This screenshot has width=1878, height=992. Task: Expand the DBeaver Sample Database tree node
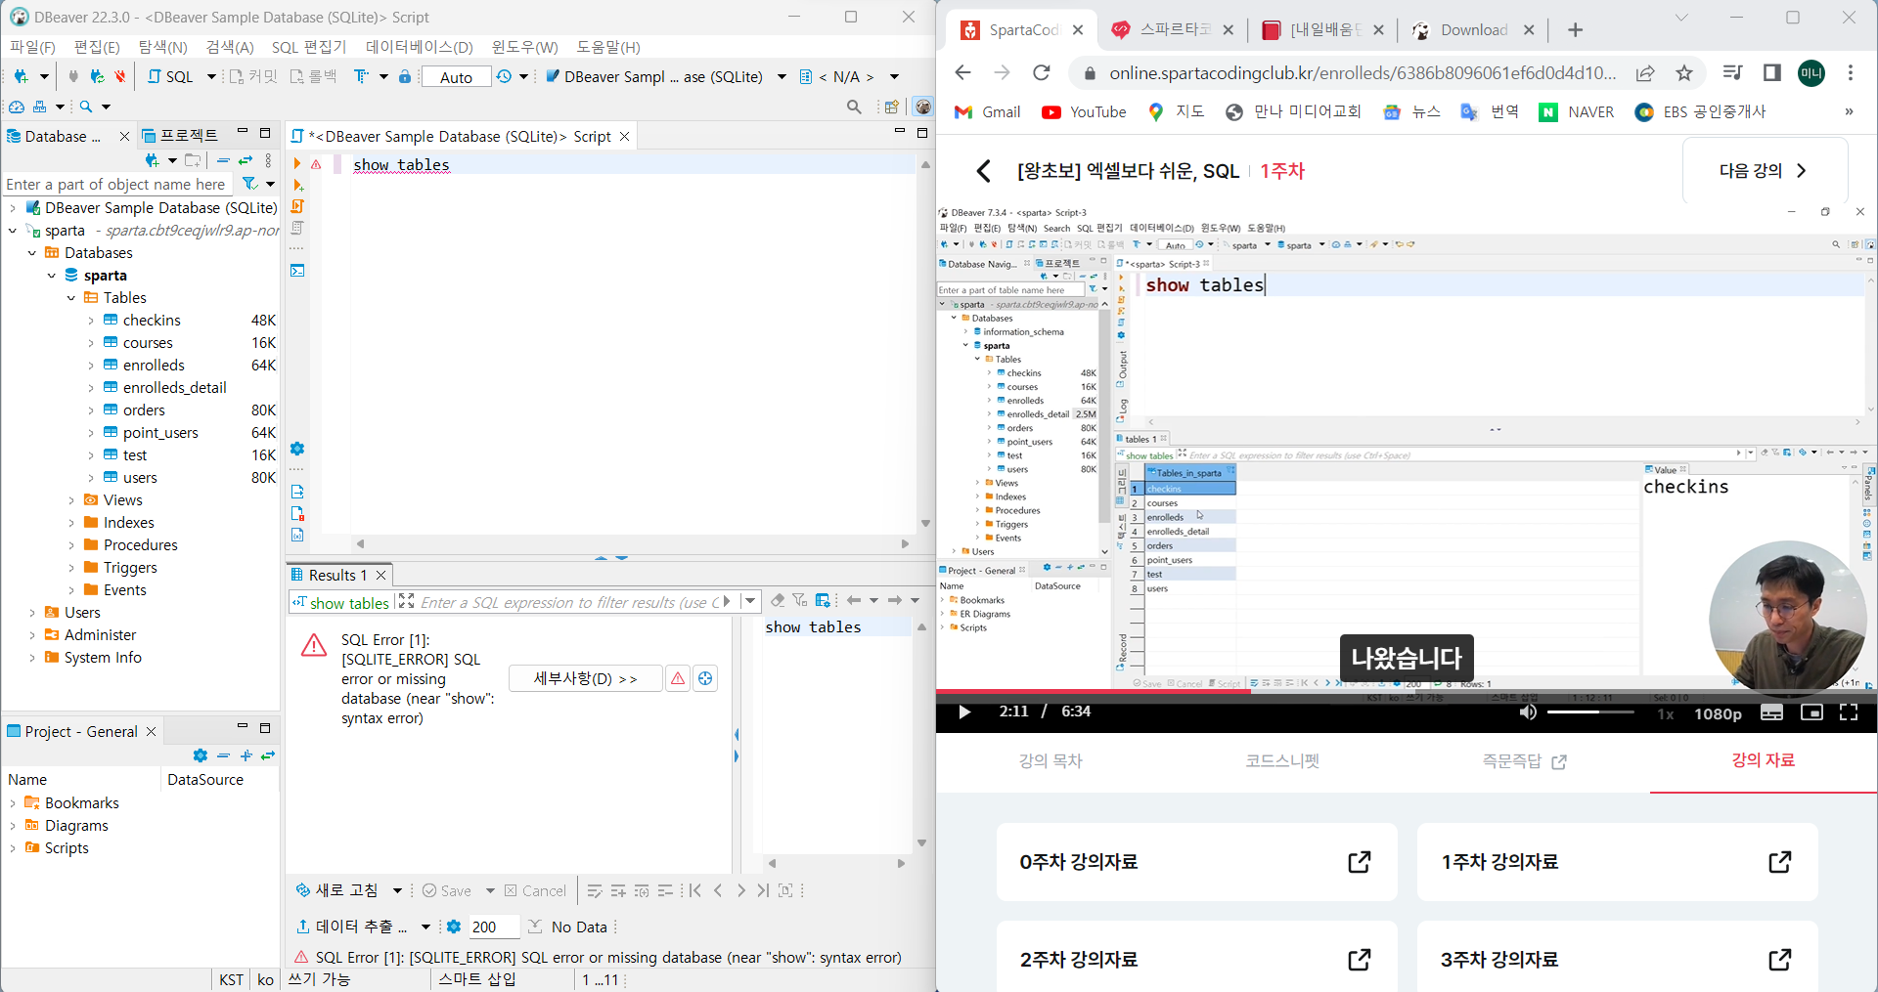pos(13,208)
